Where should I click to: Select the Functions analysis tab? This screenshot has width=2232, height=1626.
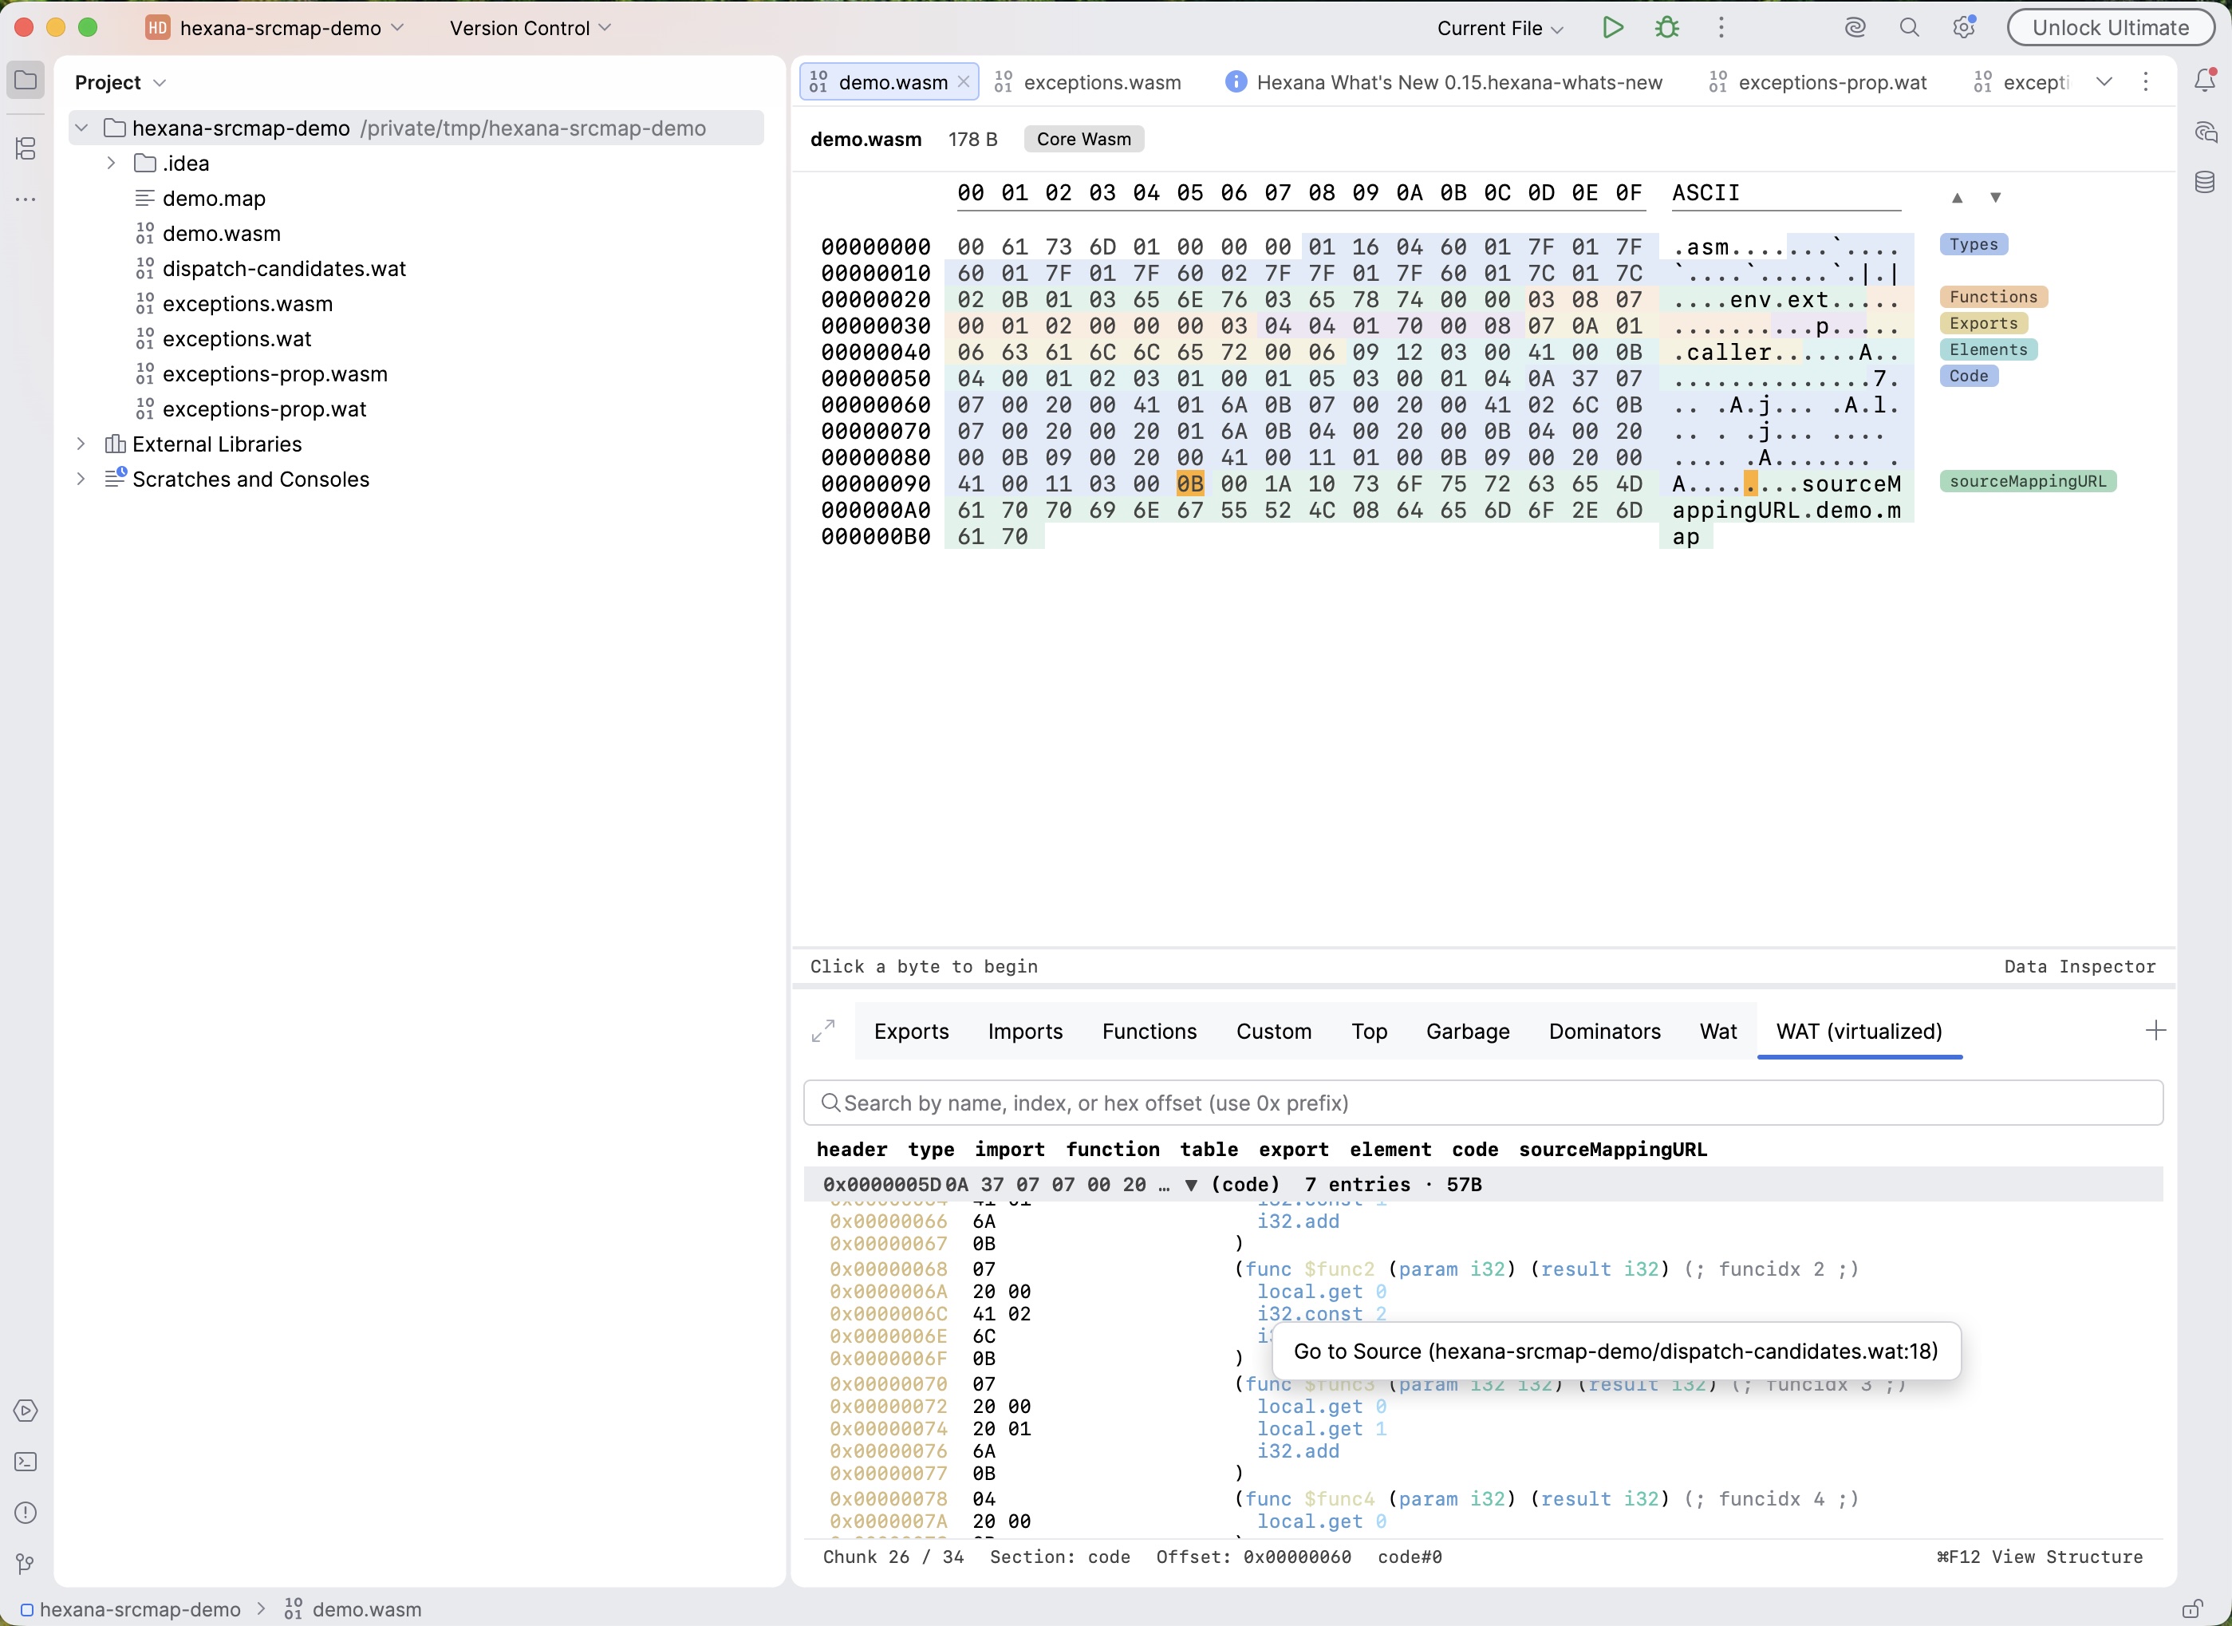point(1150,1032)
